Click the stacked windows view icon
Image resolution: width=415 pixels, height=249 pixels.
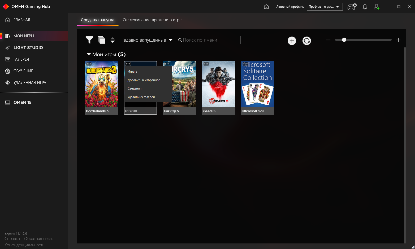click(101, 40)
